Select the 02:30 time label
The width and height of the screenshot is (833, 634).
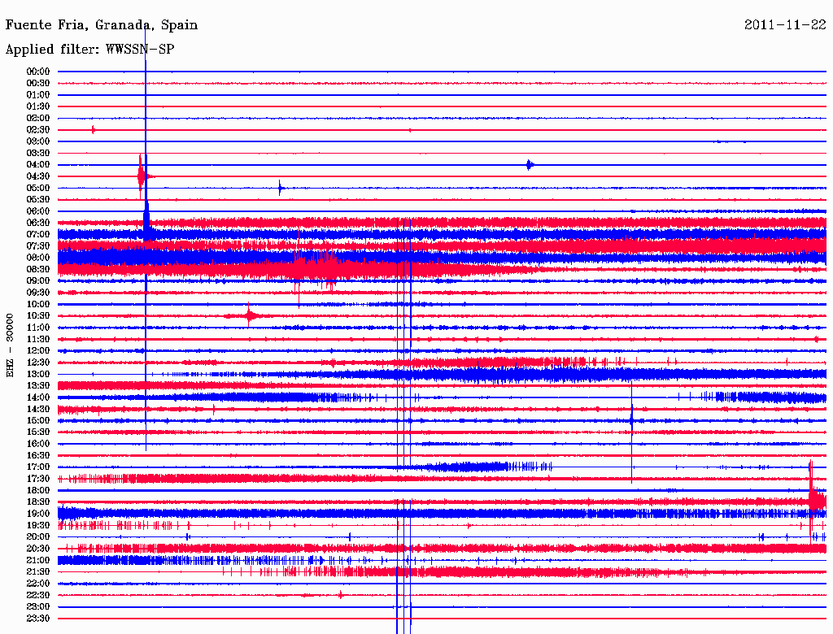point(38,129)
